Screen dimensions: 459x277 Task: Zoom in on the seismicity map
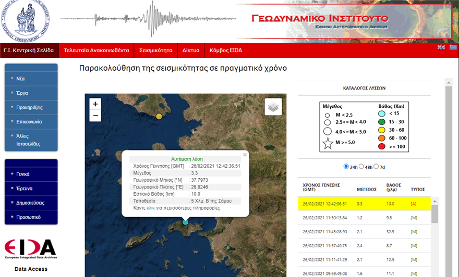(95, 104)
